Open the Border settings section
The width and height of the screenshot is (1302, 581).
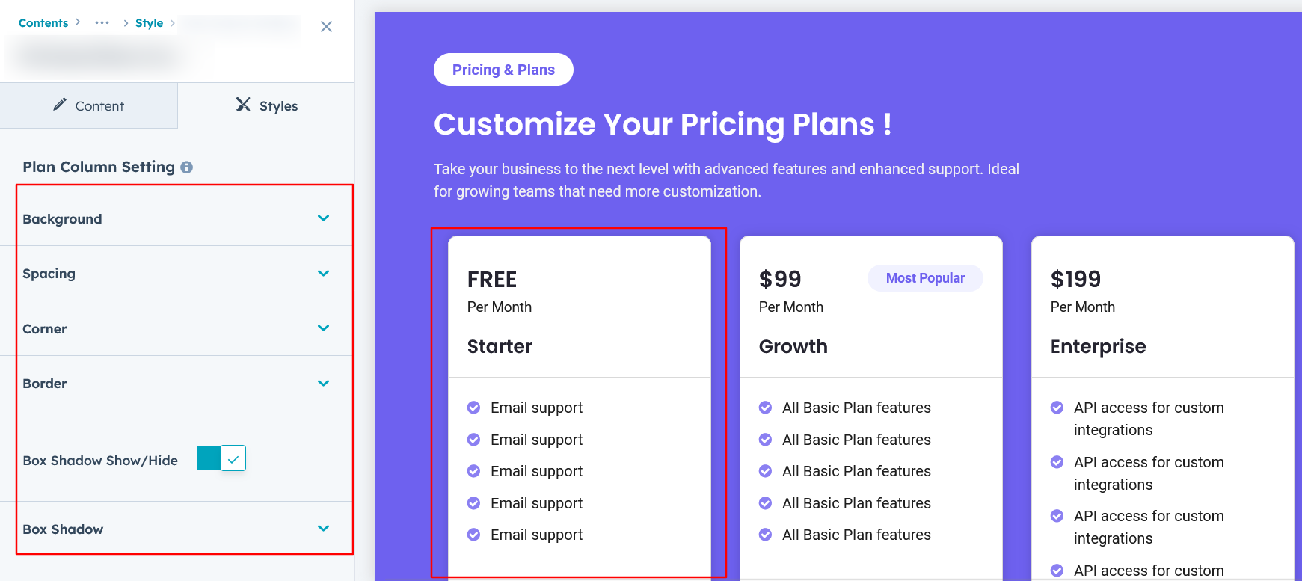323,384
